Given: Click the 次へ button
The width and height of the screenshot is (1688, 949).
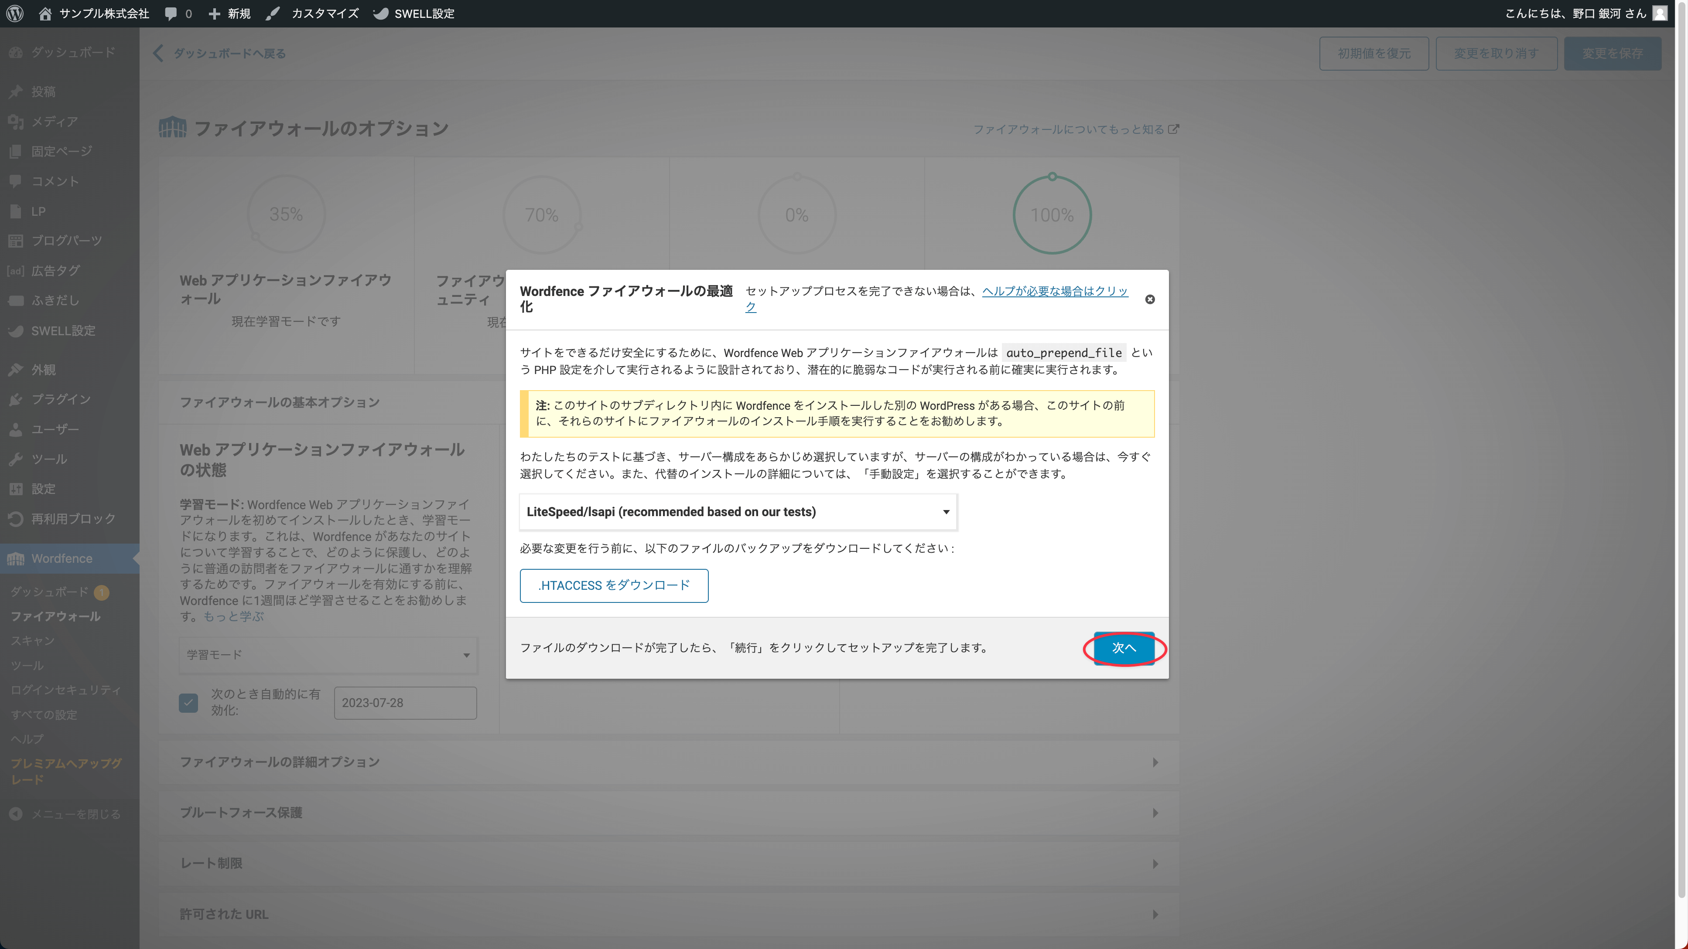Looking at the screenshot, I should click(x=1124, y=648).
